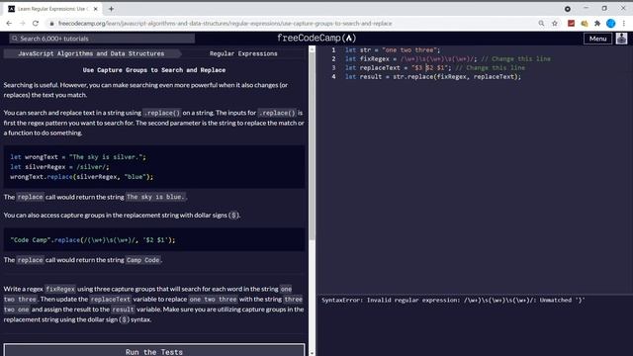
Task: Open the Regular Expressions breadcrumb link
Action: (243, 53)
